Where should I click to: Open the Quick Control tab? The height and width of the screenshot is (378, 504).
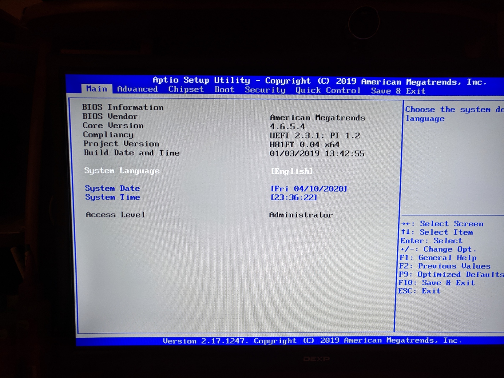[x=328, y=91]
